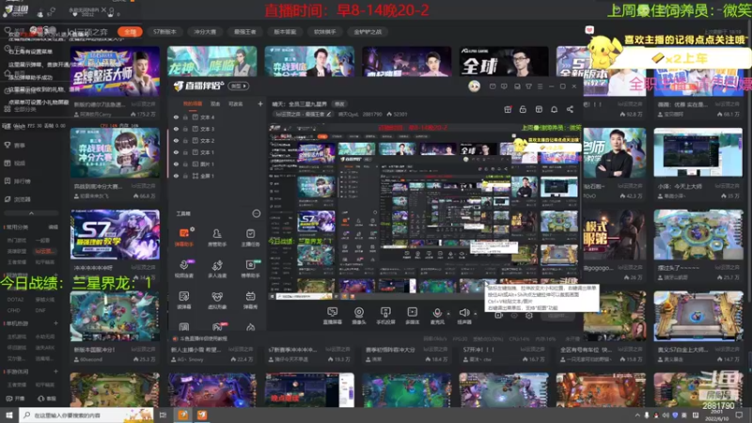Image resolution: width=752 pixels, height=423 pixels.
Task: Open the 读弹幕 tool
Action: 184,300
